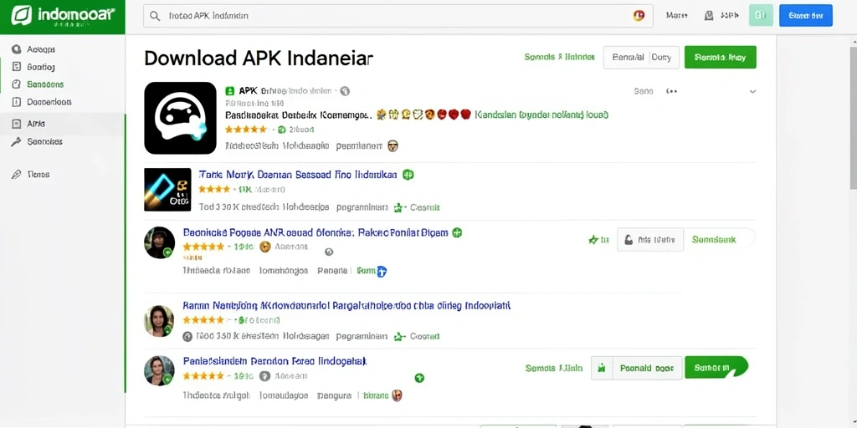Click the Bonaial Dory outlined button
This screenshot has width=857, height=428.
[641, 58]
